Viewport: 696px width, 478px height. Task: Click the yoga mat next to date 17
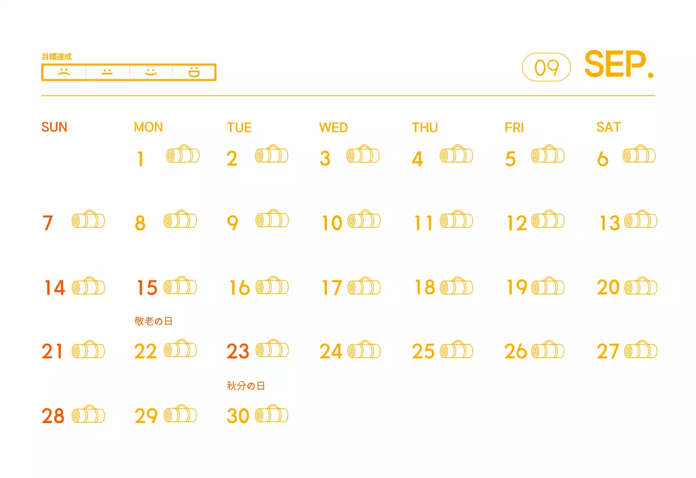(x=364, y=286)
